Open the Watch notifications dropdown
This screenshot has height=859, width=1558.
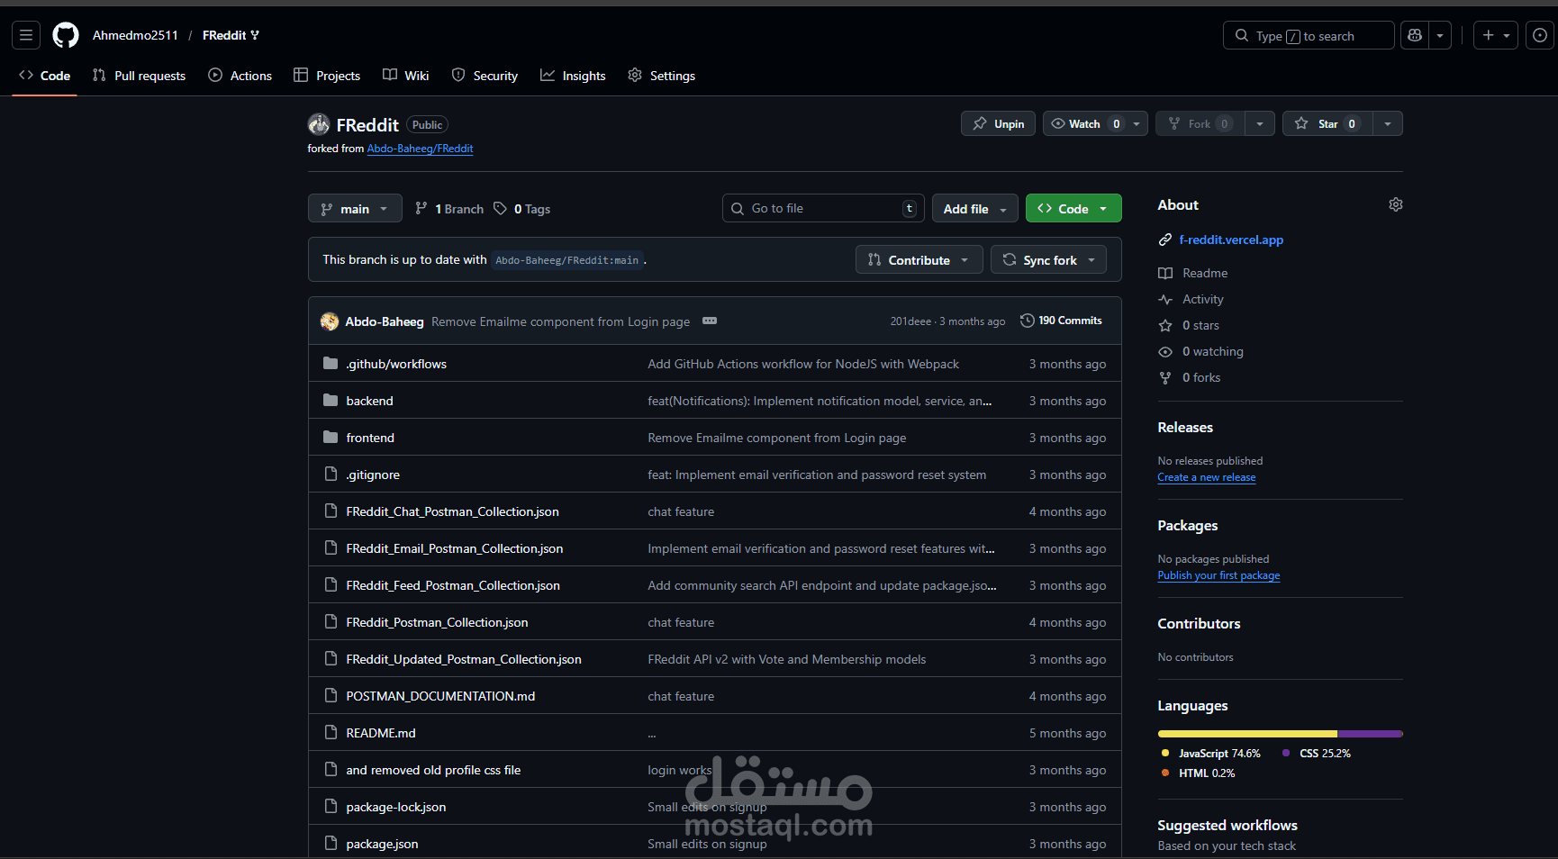coord(1095,123)
